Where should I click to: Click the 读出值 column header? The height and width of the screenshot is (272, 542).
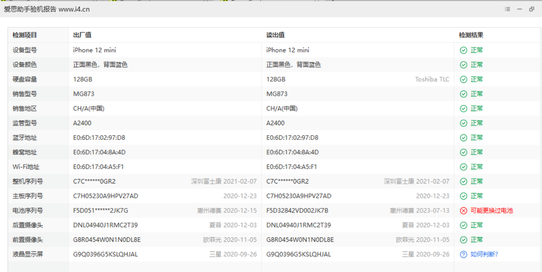pos(275,35)
